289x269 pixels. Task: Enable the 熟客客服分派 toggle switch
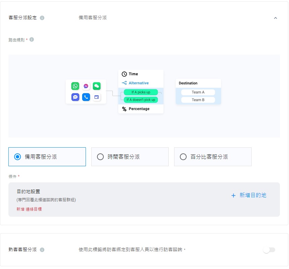click(x=269, y=250)
